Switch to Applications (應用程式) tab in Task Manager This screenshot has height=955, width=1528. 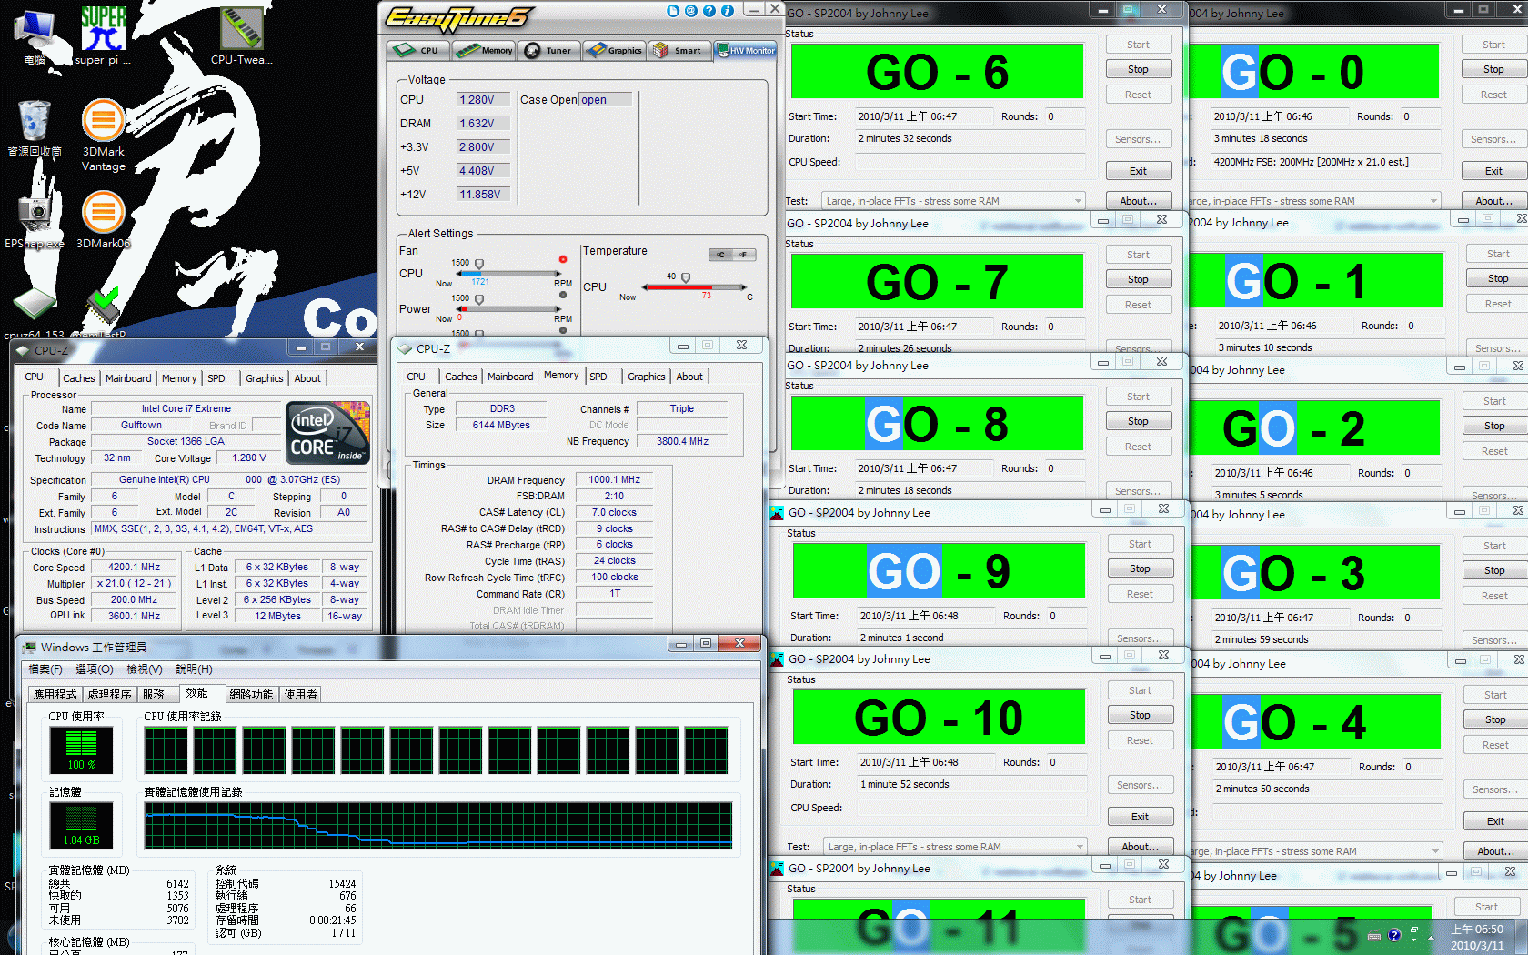pos(55,695)
